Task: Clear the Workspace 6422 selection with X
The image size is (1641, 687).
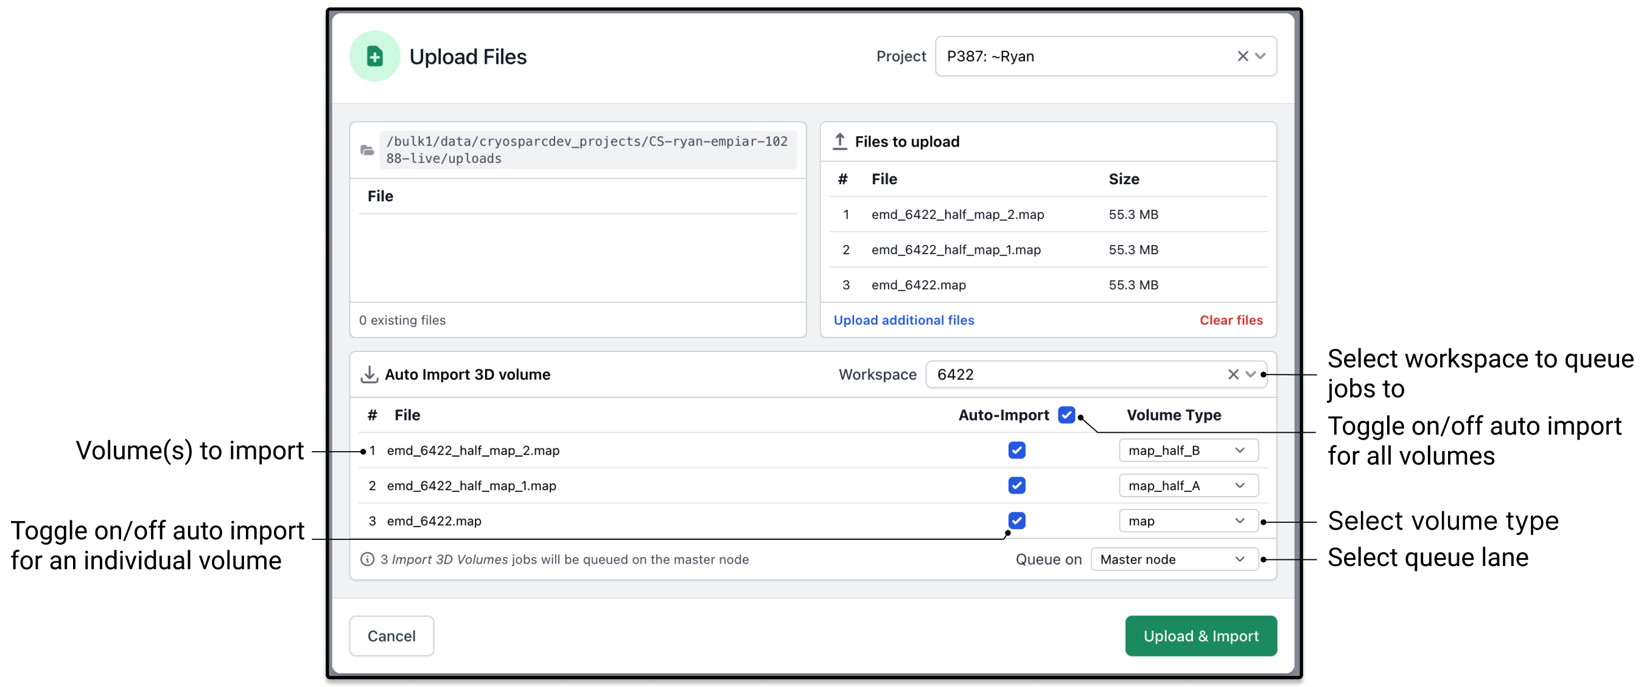Action: tap(1233, 375)
